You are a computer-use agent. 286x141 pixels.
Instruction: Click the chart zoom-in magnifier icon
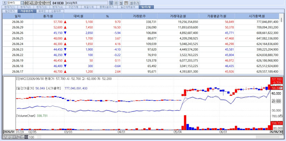pyautogui.click(x=4, y=137)
